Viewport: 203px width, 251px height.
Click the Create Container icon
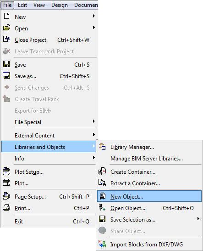102,171
